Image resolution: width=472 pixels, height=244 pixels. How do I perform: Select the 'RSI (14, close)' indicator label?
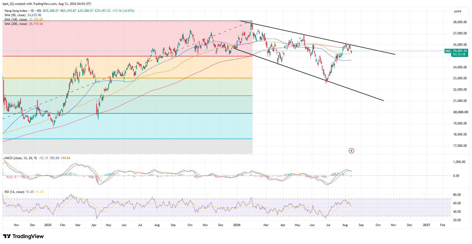tap(14, 192)
